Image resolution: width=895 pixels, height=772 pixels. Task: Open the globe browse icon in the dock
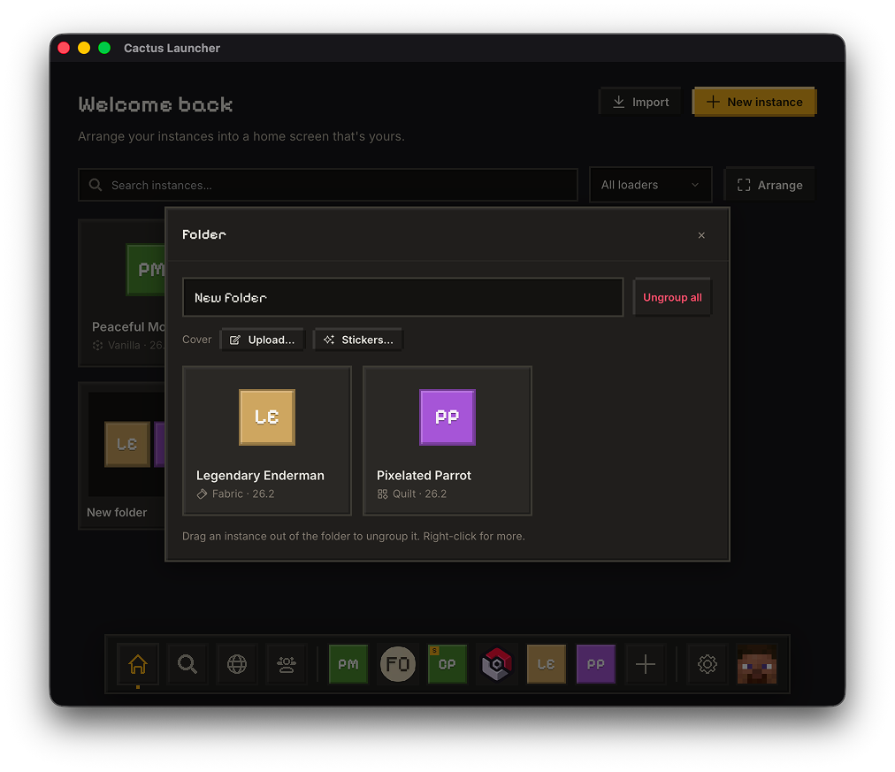pos(237,664)
